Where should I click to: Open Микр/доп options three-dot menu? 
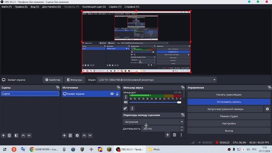click(x=126, y=97)
